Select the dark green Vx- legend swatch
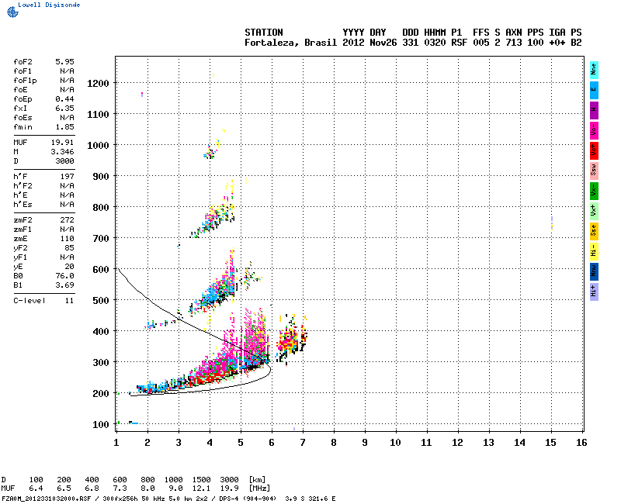Image resolution: width=621 pixels, height=504 pixels. 594,191
